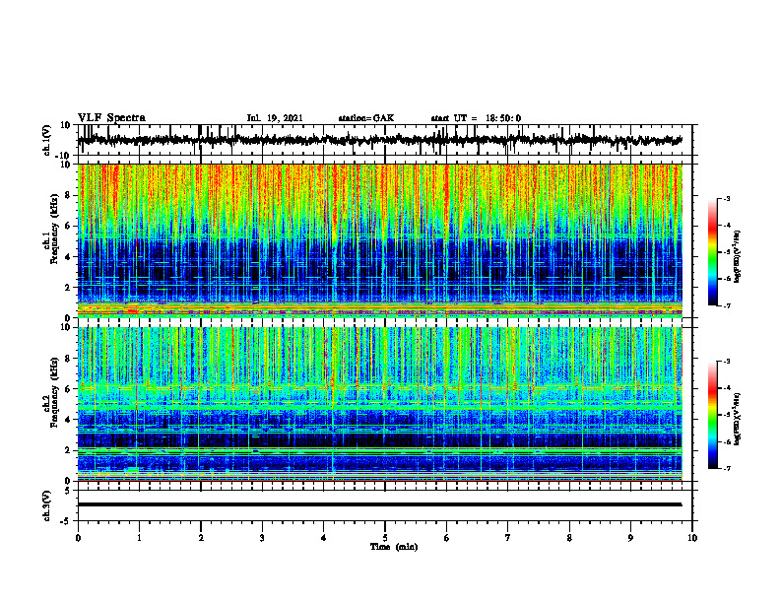Screen dimensions: 780x603
Task: Click tick label "6" on the time axis
Action: [x=447, y=538]
